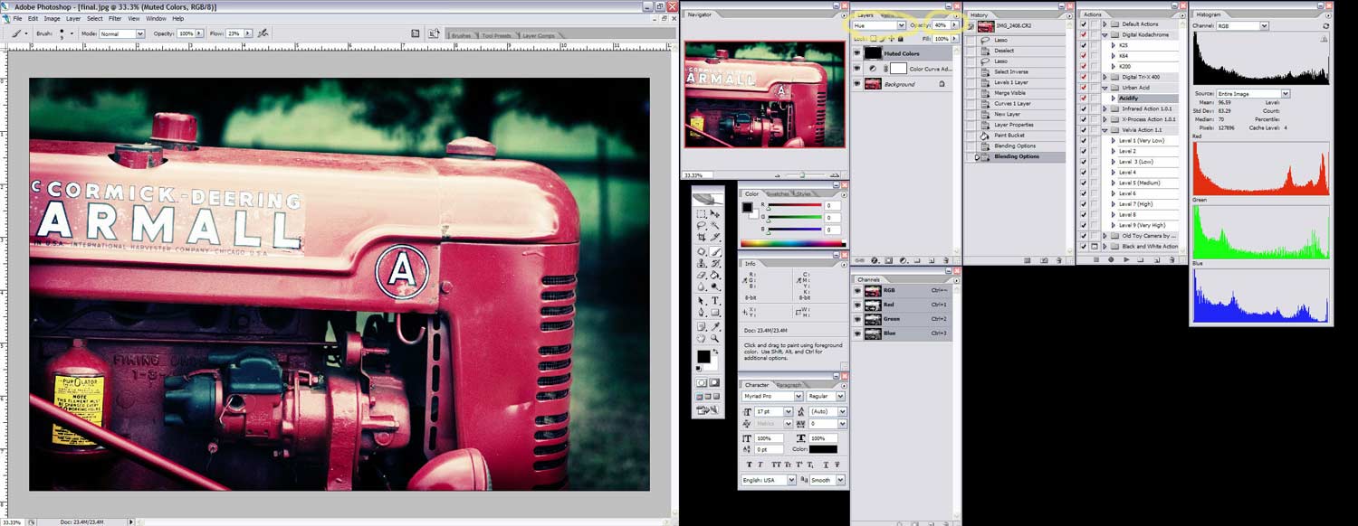The width and height of the screenshot is (1358, 526).
Task: Select the Eraser tool
Action: point(702,276)
